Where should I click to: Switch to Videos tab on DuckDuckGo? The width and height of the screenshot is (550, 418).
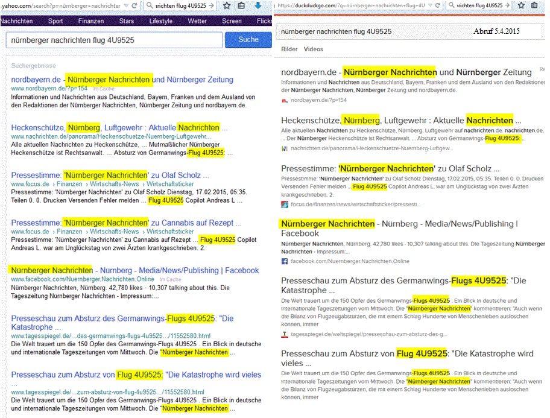coord(313,49)
